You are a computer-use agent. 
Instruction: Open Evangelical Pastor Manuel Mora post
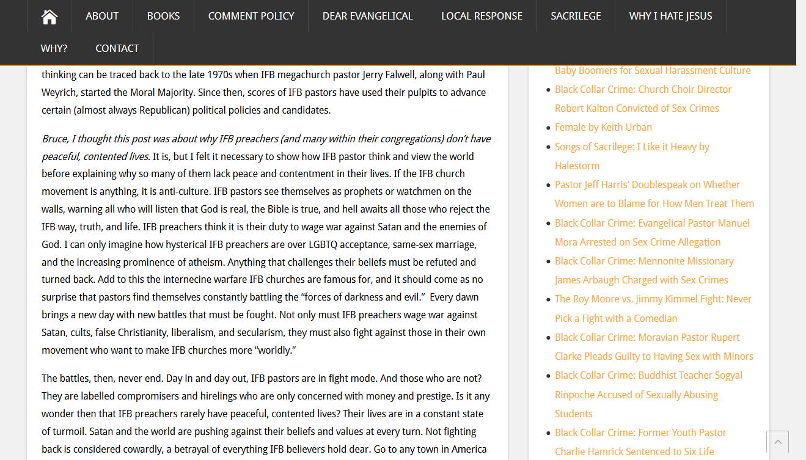(652, 232)
